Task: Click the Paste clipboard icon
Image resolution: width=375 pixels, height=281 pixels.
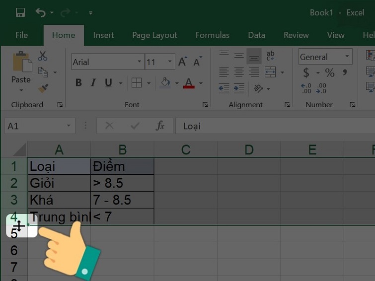Action: (22, 62)
